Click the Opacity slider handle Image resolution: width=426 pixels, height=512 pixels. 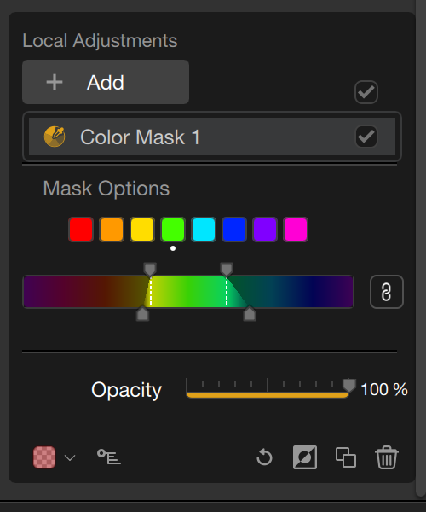(x=349, y=386)
